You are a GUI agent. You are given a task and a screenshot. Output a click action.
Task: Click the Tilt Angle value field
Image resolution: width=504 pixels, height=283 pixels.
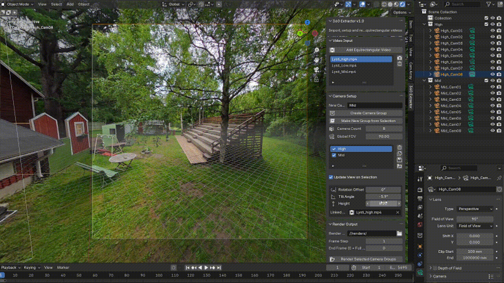click(x=384, y=197)
